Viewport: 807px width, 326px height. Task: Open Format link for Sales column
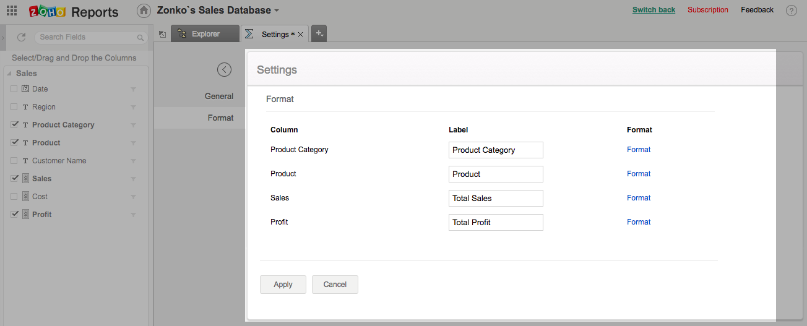639,198
